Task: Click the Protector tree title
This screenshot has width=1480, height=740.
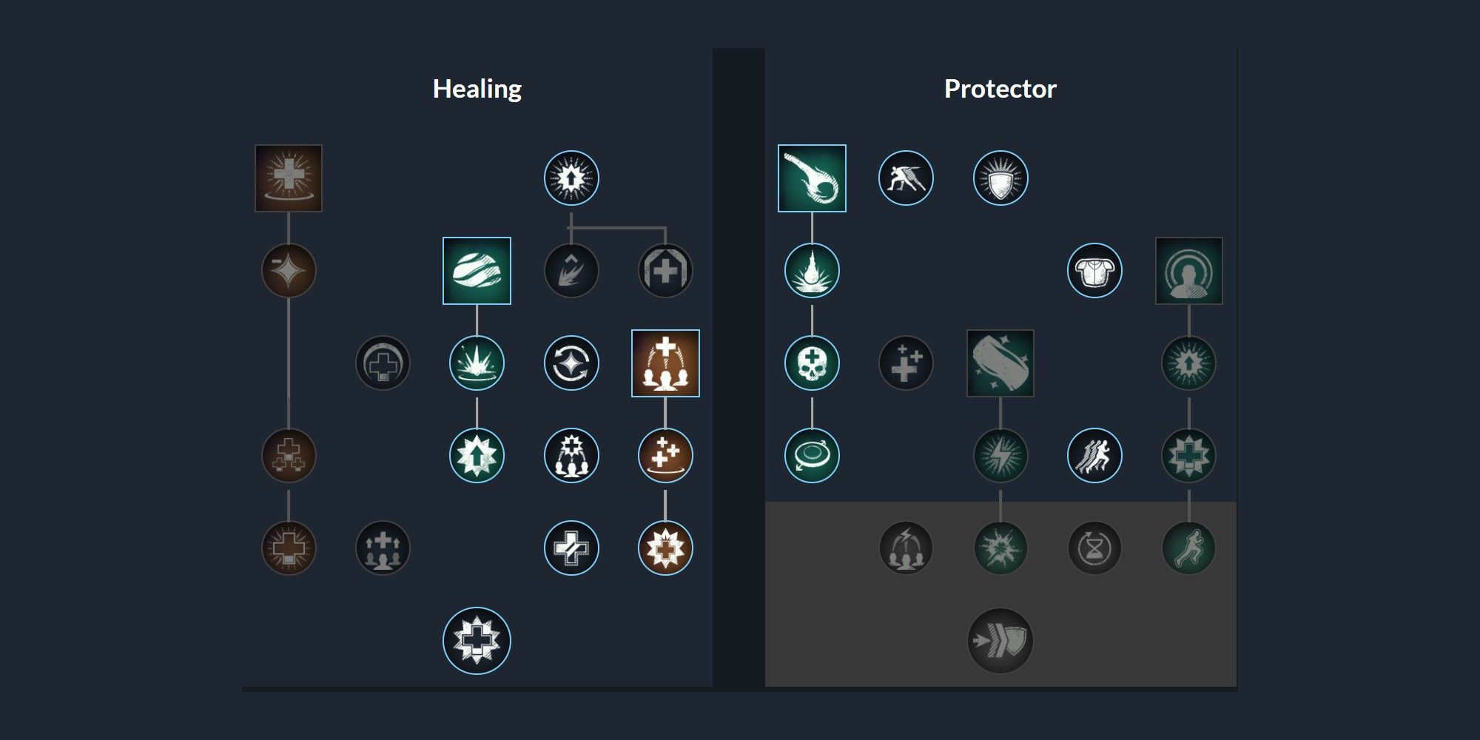Action: click(x=1000, y=89)
